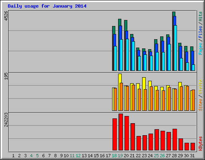Click day 5 weekend label
The image size is (205, 160).
point(37,156)
